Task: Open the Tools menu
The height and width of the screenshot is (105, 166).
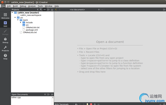Action: (x=40, y=6)
